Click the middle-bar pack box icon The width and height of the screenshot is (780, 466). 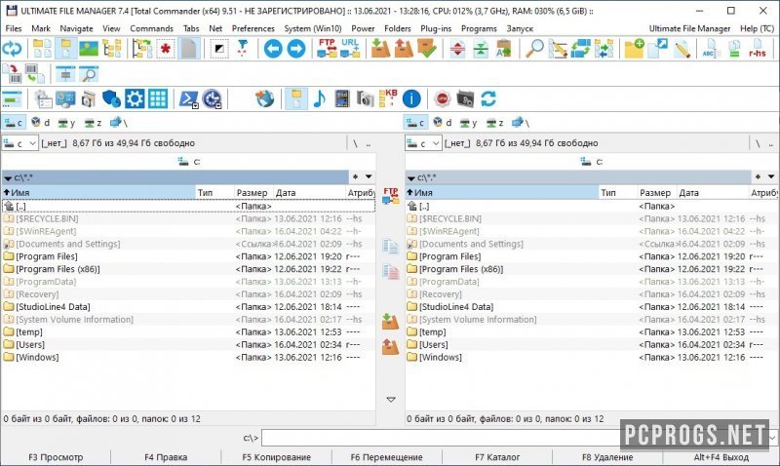coord(391,322)
